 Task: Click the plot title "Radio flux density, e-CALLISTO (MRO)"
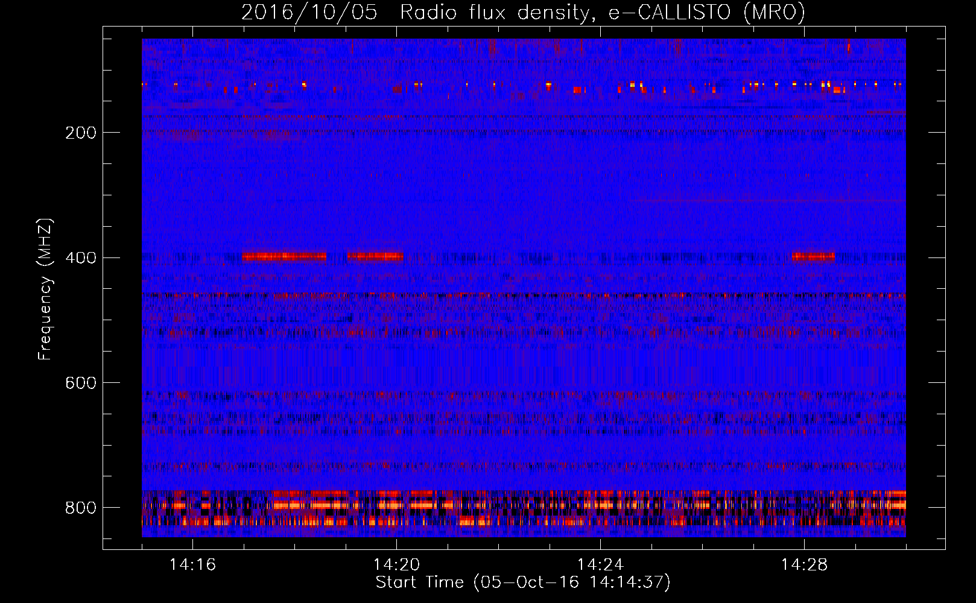(x=603, y=13)
